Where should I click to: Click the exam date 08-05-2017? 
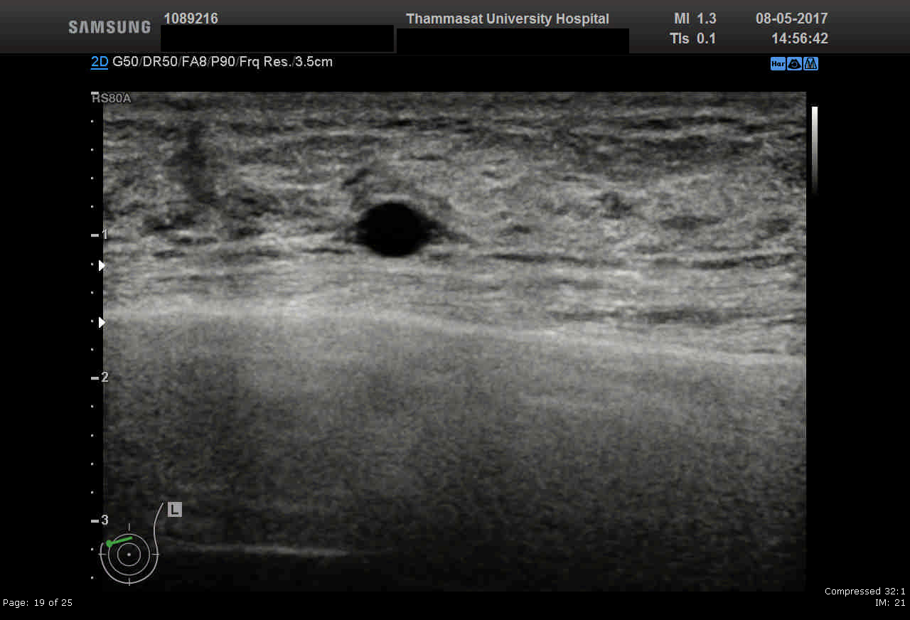coord(792,19)
